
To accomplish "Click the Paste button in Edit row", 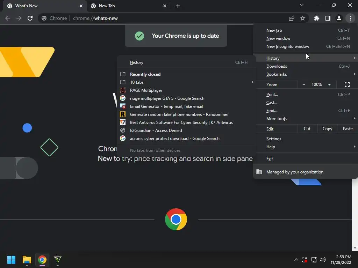I will [348, 129].
